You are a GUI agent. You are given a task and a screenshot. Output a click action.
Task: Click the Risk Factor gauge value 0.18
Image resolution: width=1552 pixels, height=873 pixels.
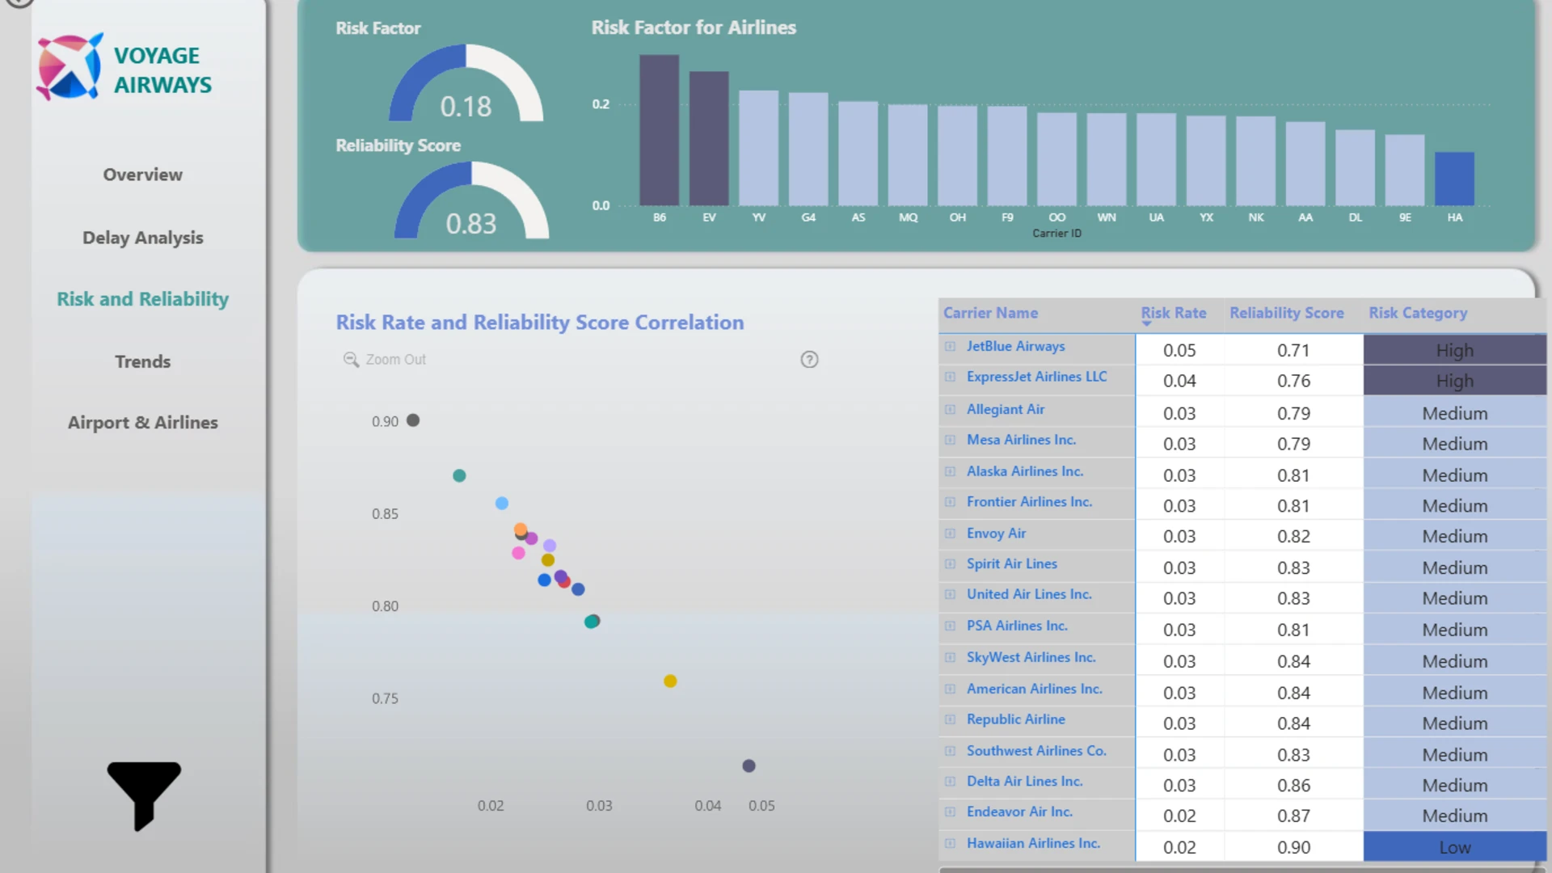pos(466,107)
